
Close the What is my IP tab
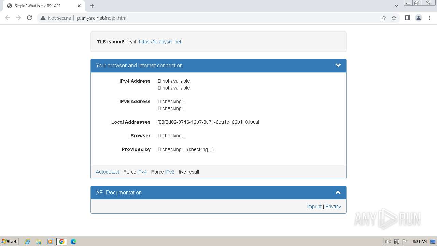coord(79,6)
